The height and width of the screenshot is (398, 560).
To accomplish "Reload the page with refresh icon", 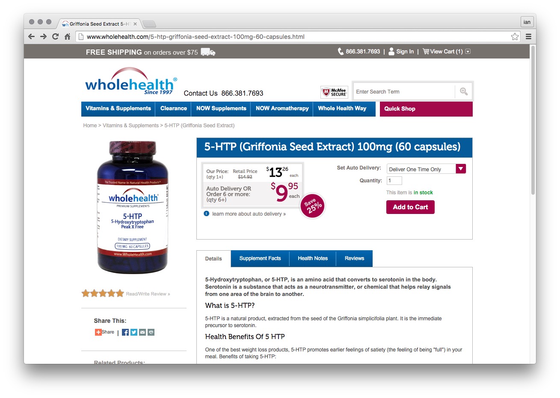I will tap(55, 37).
